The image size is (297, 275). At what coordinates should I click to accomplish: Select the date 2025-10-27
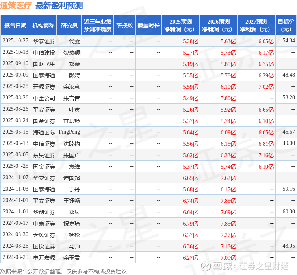click(15, 41)
